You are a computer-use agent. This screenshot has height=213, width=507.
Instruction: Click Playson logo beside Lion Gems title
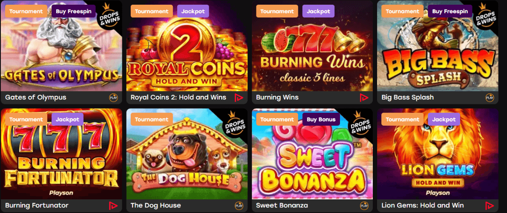point(490,205)
